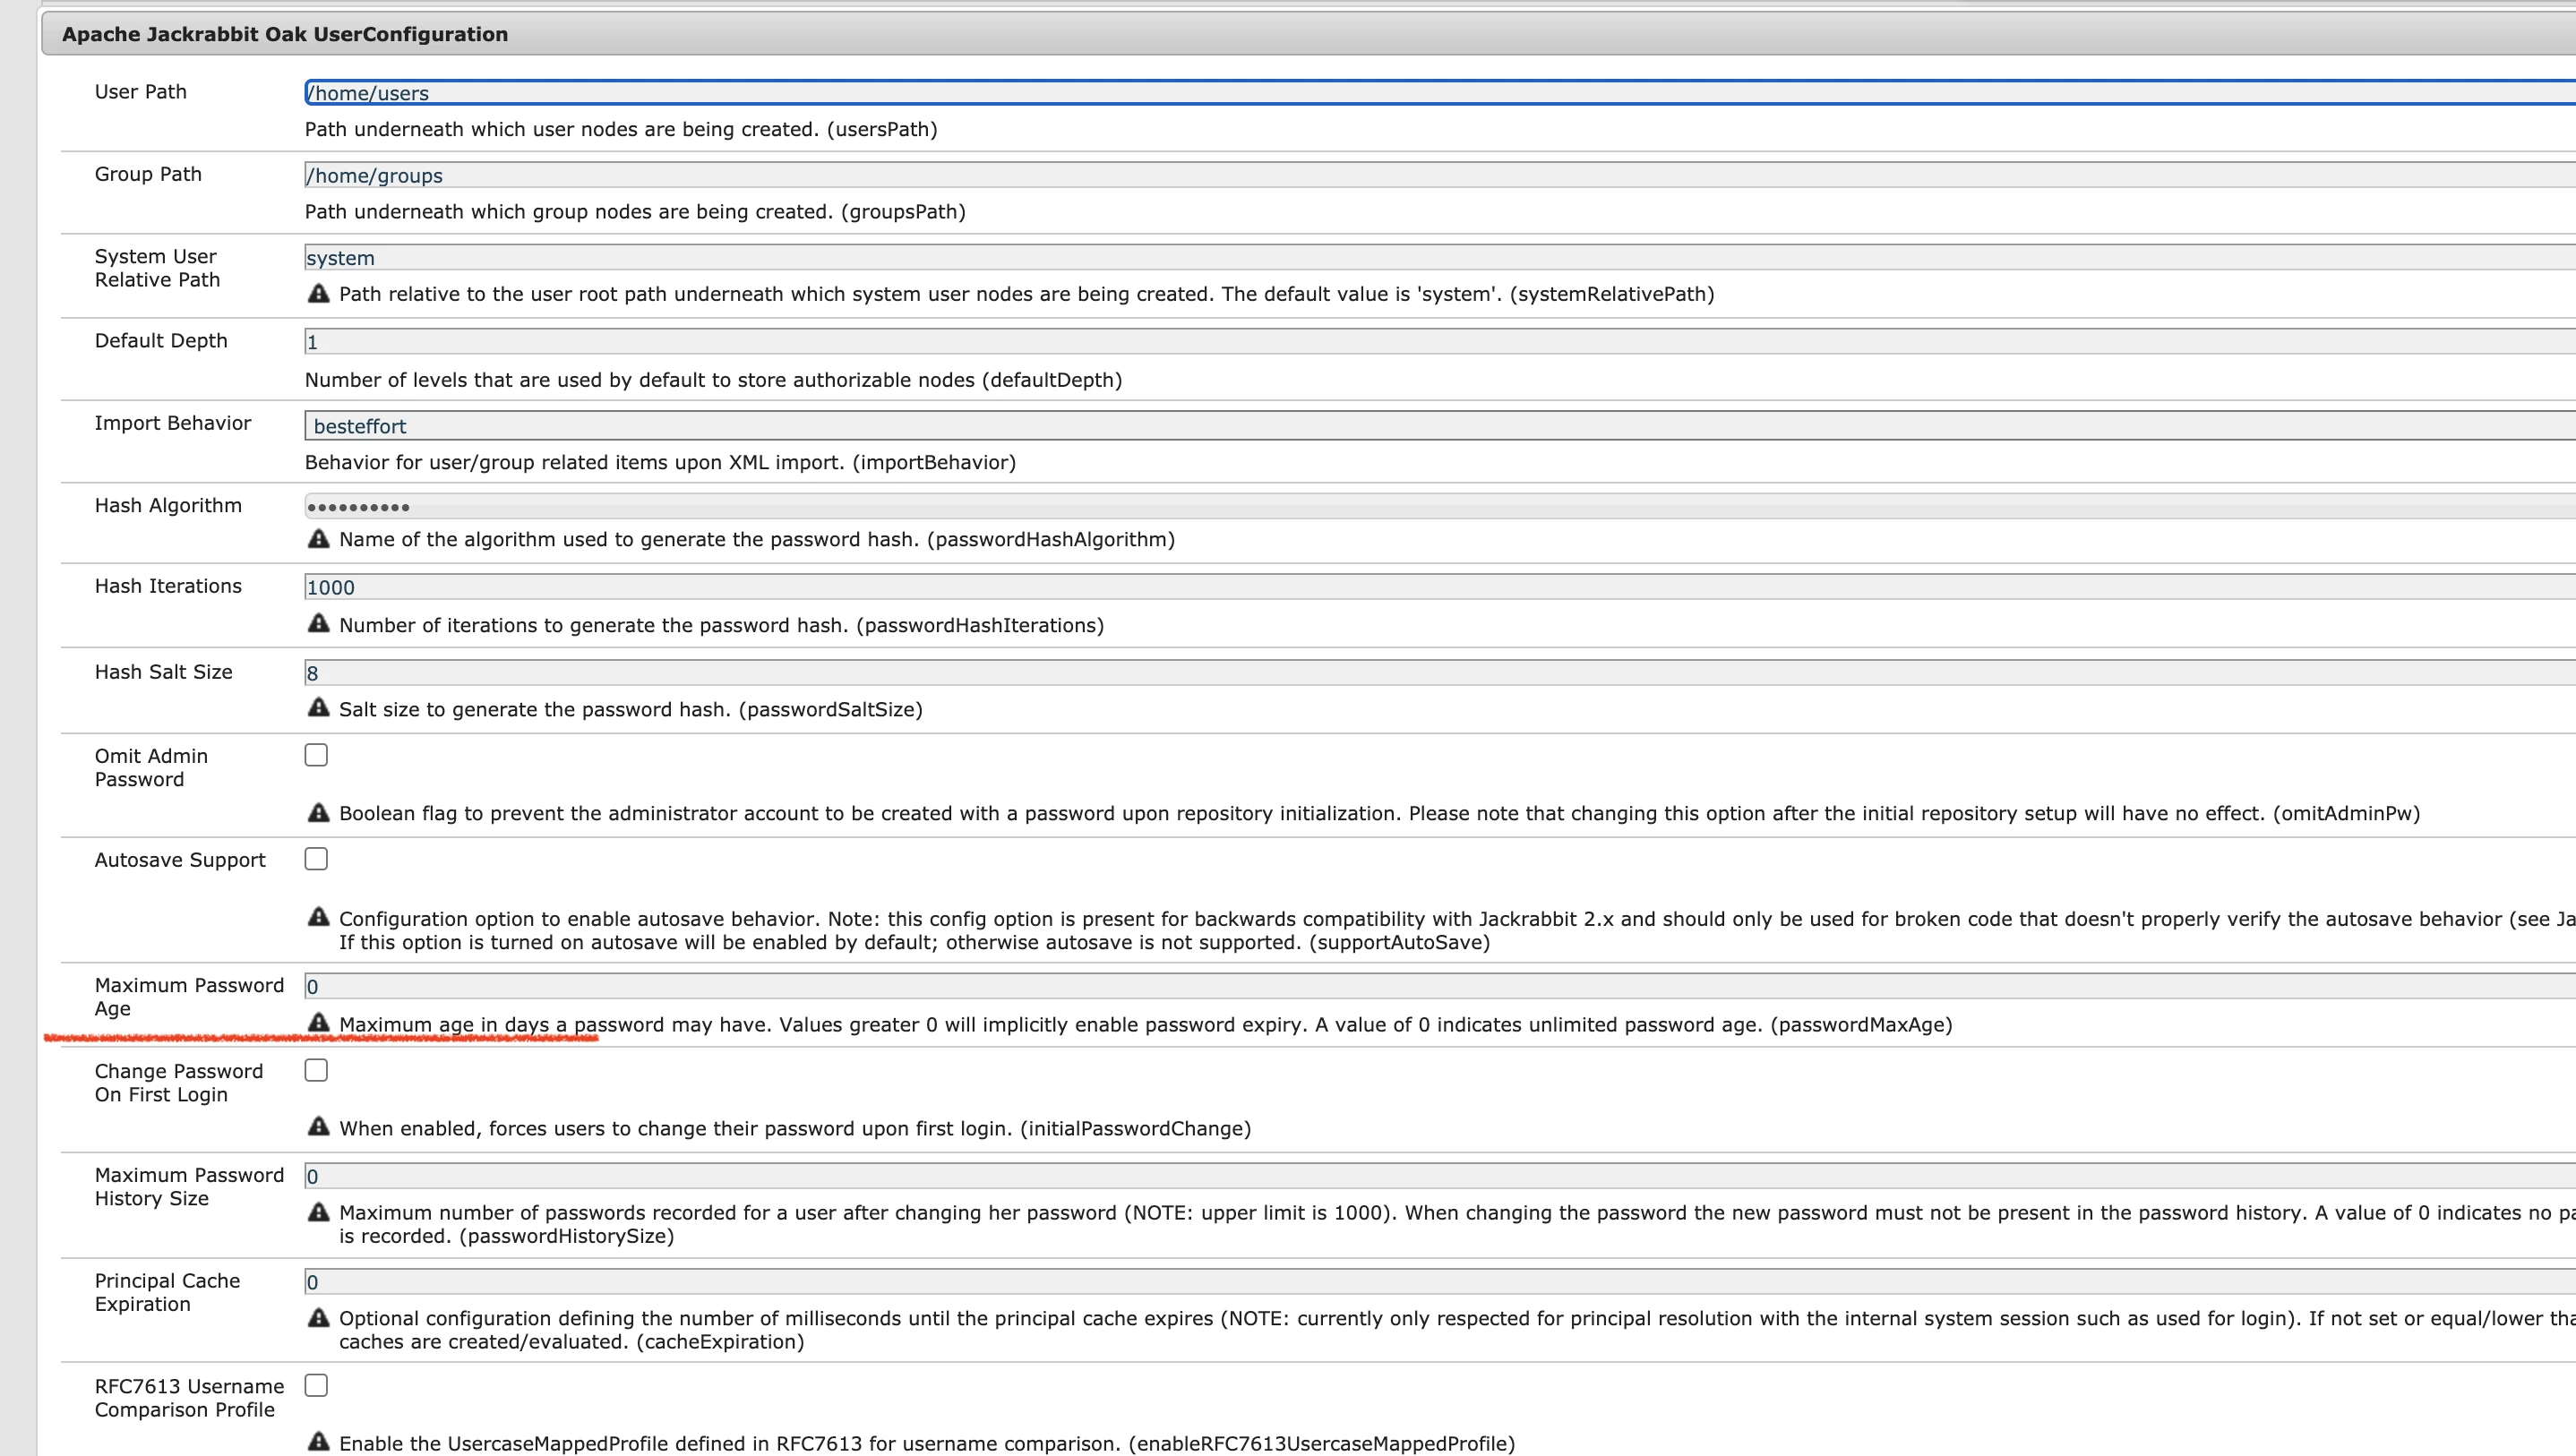Click warning icon next to supportAutoSave description
The width and height of the screenshot is (2576, 1456).
(x=318, y=916)
